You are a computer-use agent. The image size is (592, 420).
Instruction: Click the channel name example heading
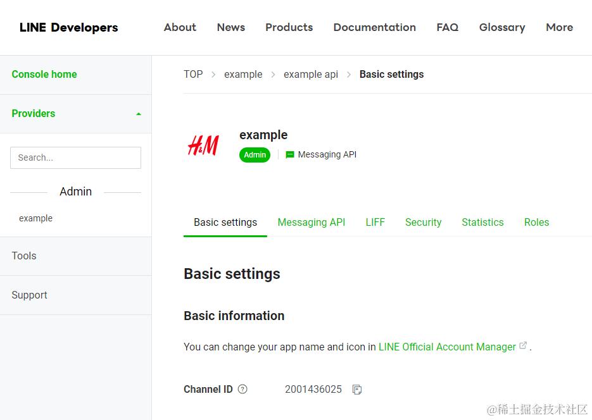click(263, 135)
